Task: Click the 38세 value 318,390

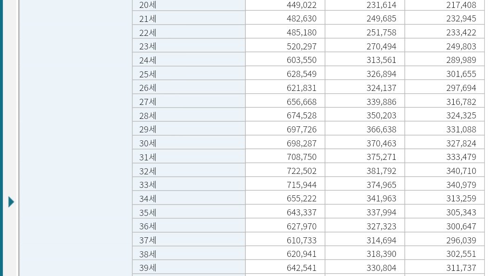Action: point(381,254)
